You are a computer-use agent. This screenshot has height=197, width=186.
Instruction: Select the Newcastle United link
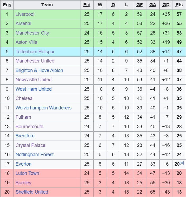coord(34,80)
